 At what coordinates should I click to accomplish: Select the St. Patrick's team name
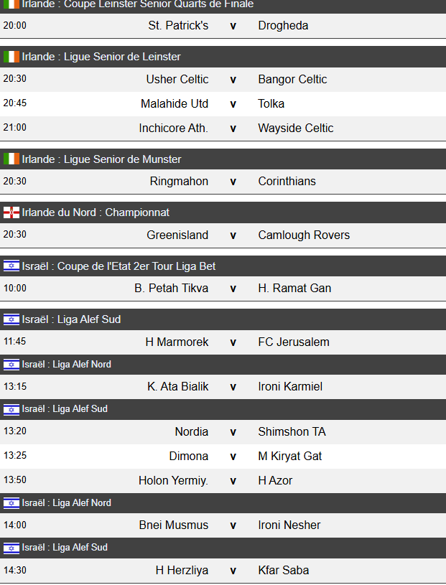[178, 26]
